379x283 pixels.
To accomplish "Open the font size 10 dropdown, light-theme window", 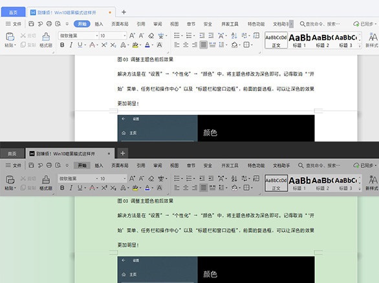I will (125, 36).
